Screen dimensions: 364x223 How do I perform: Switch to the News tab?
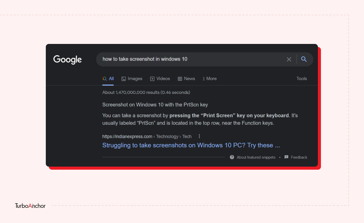point(186,78)
